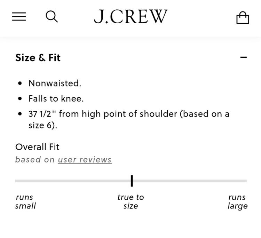Click the italic "based on" text
The image size is (261, 238).
tap(35, 160)
